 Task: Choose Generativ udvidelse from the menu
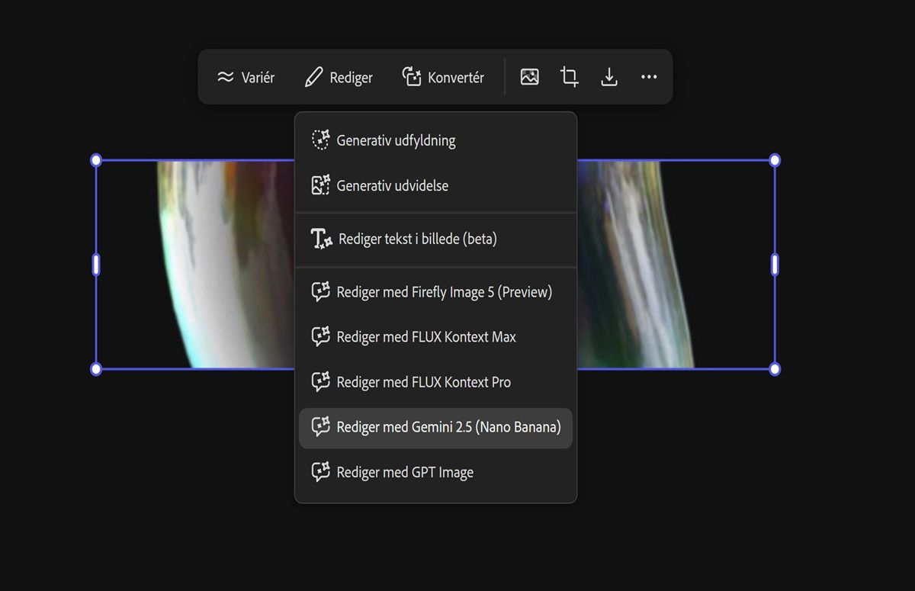435,185
